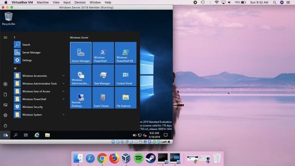The height and width of the screenshot is (166, 295).
Task: Click the Power icon in Start menu
Action: coord(5,125)
